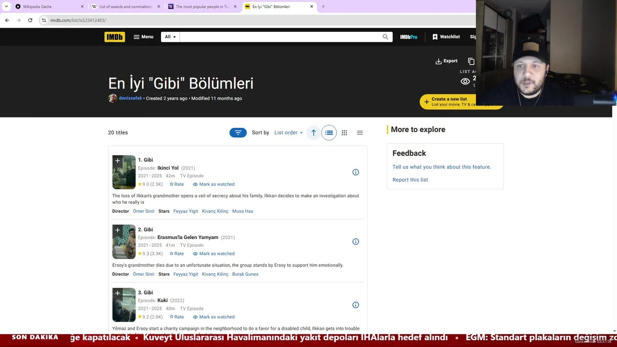Switch to compact list view
Screen dimensions: 617x347
click(x=360, y=133)
